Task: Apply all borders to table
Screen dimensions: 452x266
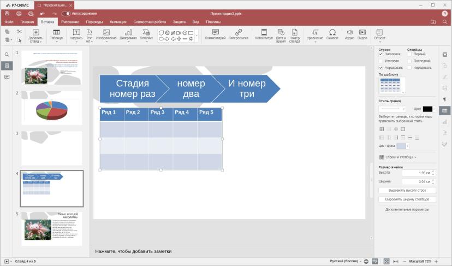Action: [x=382, y=129]
